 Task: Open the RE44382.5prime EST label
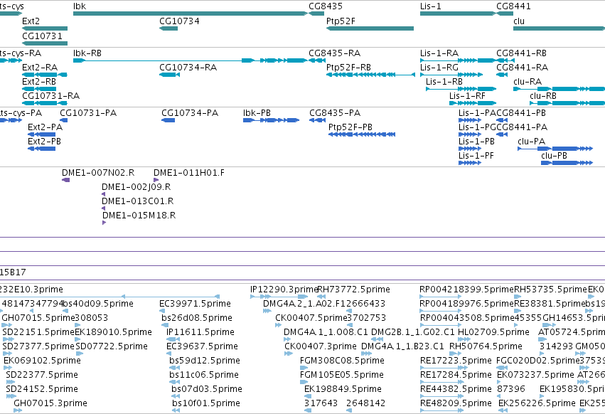pos(456,389)
